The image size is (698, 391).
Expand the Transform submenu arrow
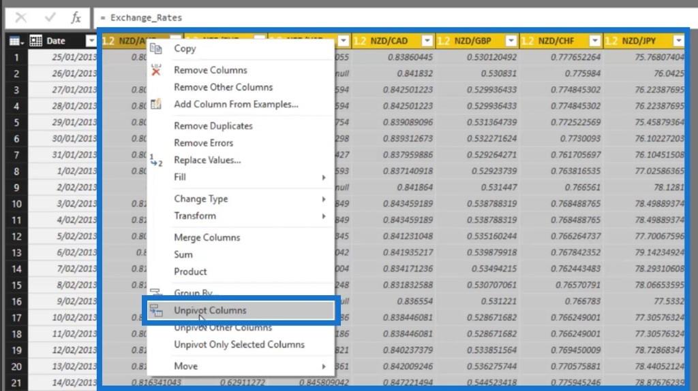[324, 216]
